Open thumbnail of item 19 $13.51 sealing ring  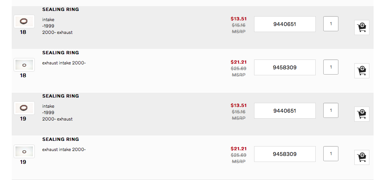click(x=24, y=108)
